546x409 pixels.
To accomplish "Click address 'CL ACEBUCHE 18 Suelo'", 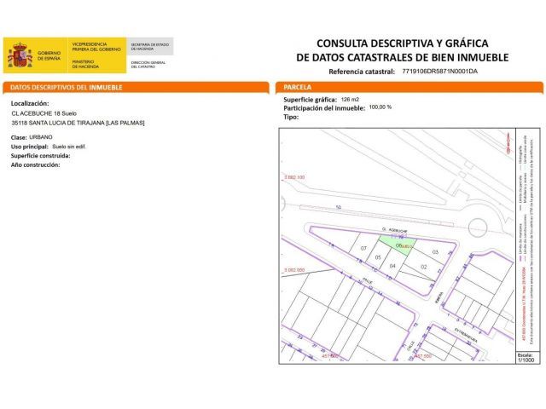I will (44, 113).
